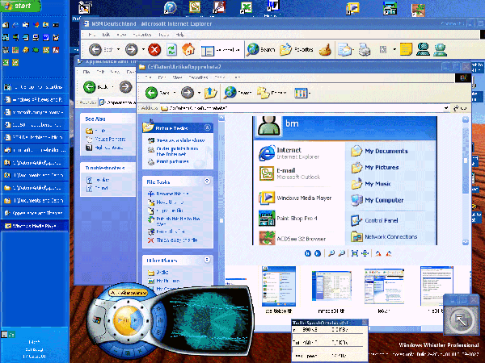
Task: Click the Throw away this file link
Action: [177, 240]
